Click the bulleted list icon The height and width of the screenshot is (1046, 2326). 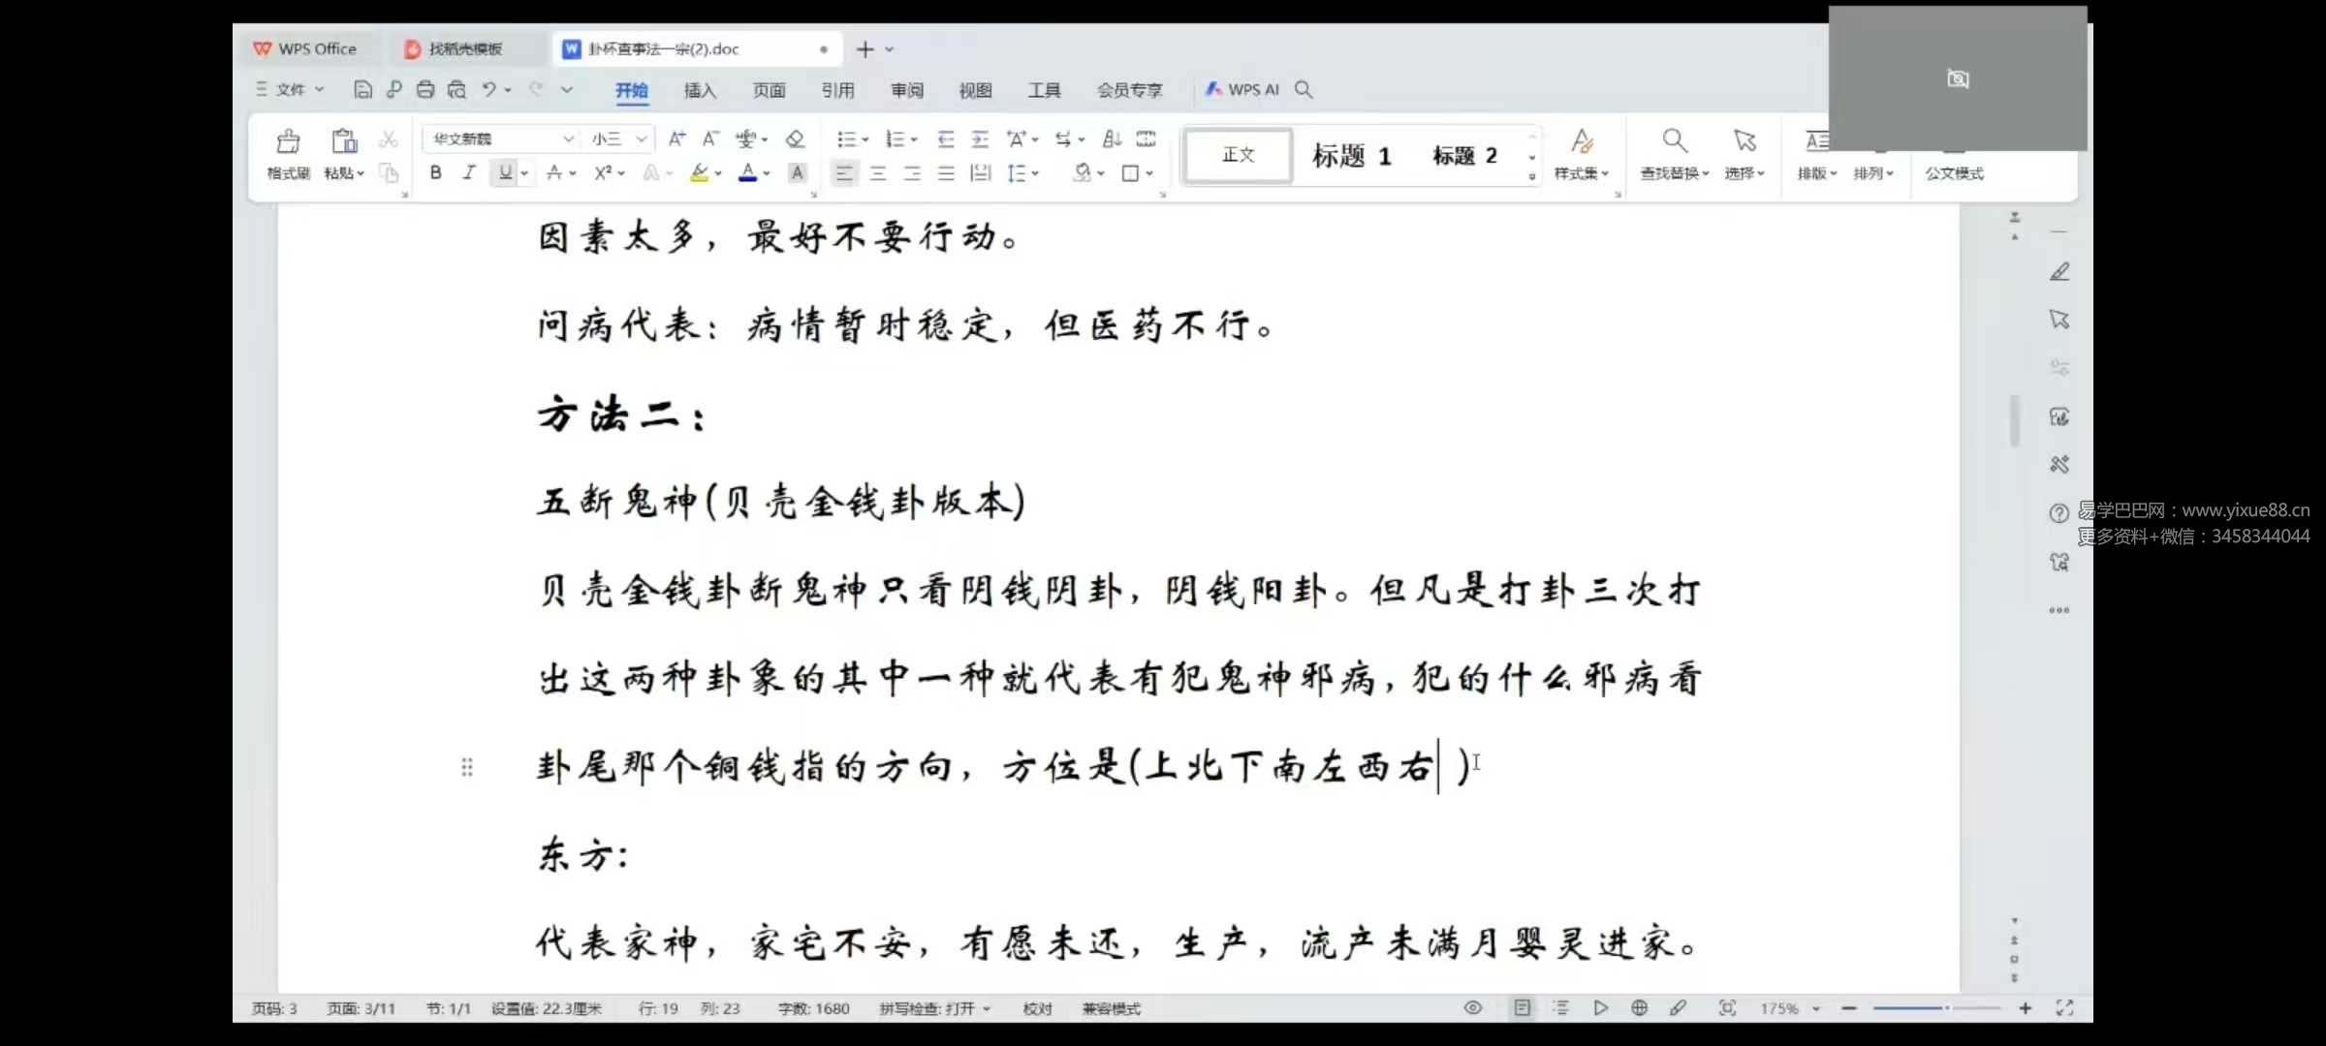847,139
